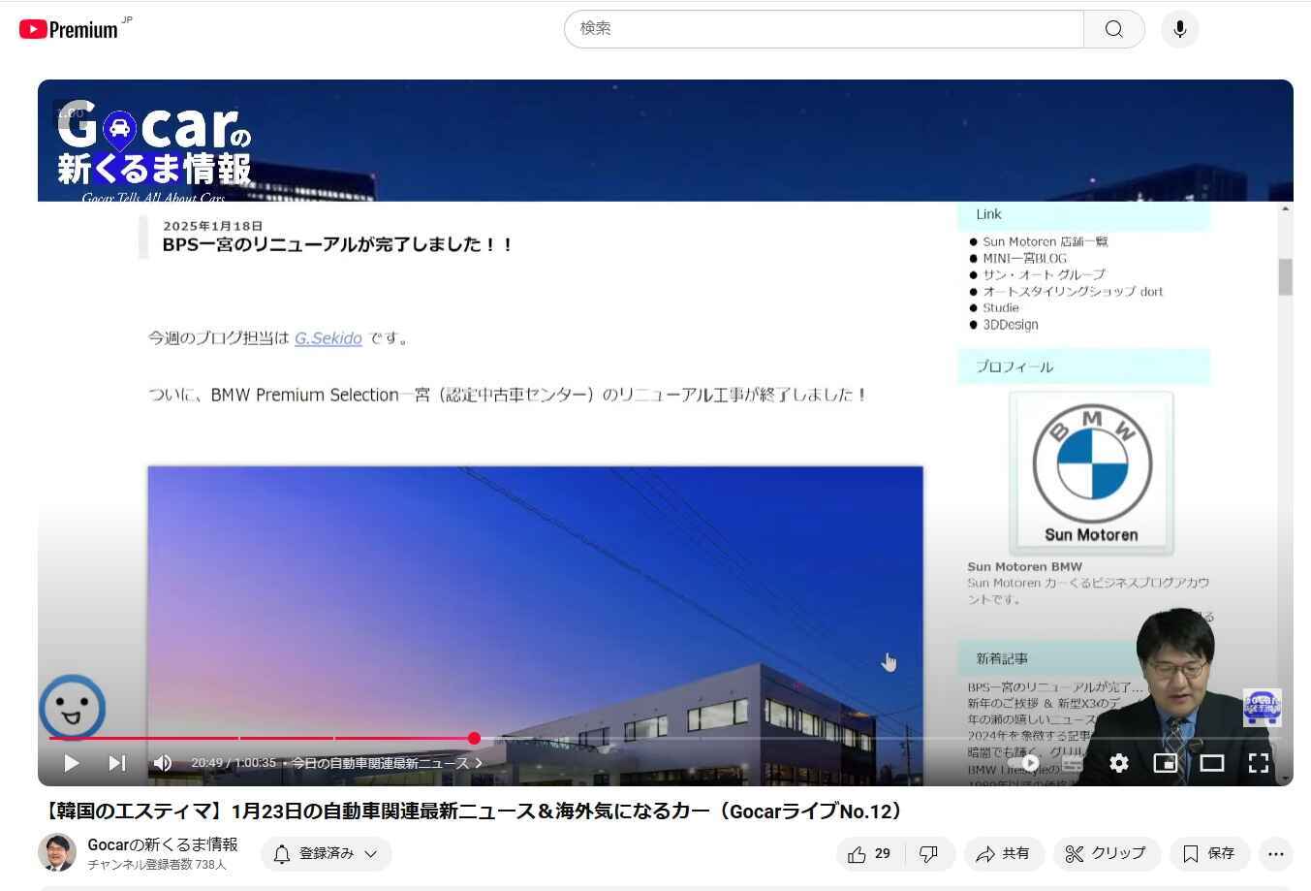Viewport: 1311px width, 891px height.
Task: Click the red progress bar scrubber
Action: tap(474, 739)
